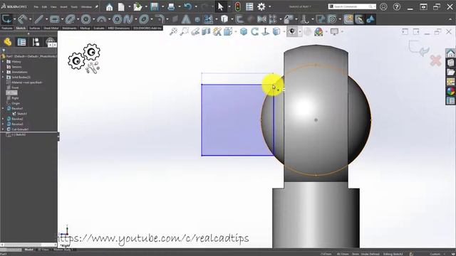The width and height of the screenshot is (456, 256).
Task: Click the Open document icon
Action: click(x=138, y=6)
